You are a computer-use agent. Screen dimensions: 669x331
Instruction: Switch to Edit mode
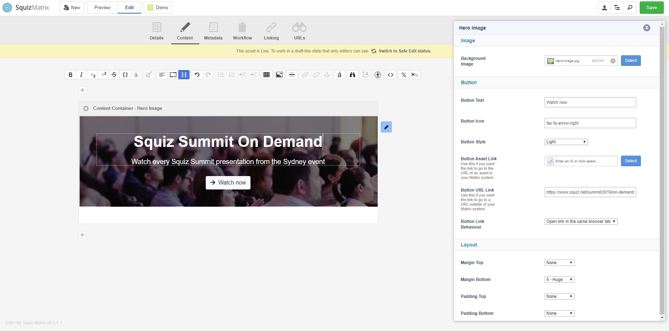pos(129,7)
